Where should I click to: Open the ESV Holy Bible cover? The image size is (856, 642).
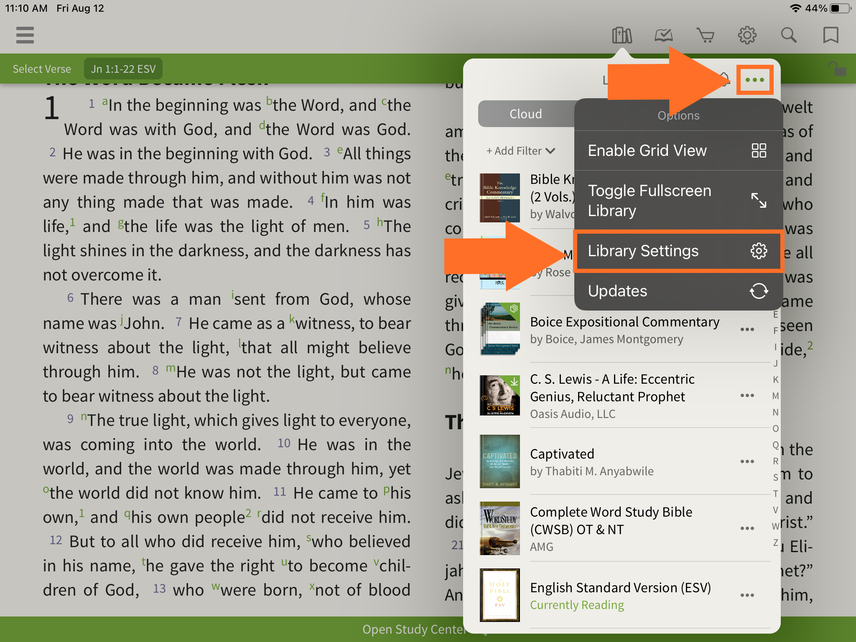coord(500,595)
